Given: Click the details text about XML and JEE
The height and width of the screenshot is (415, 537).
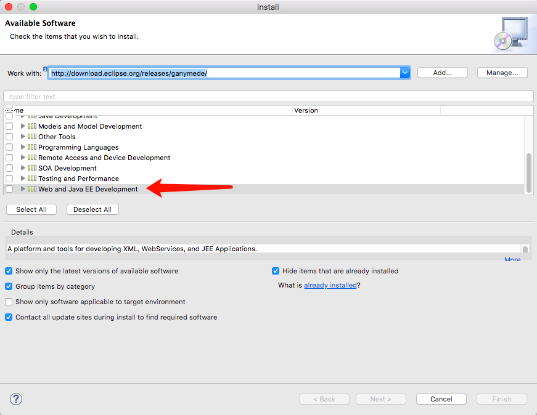Looking at the screenshot, I should click(x=132, y=249).
